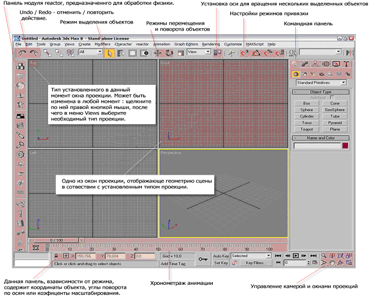Click reactor Cloth Collection shirt icon
The width and height of the screenshot is (374, 298).
(20, 76)
